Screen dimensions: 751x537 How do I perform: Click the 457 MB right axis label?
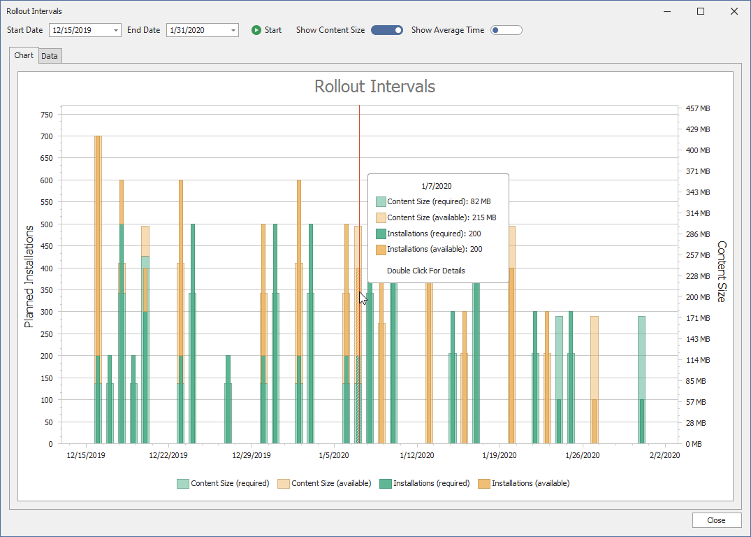[698, 108]
